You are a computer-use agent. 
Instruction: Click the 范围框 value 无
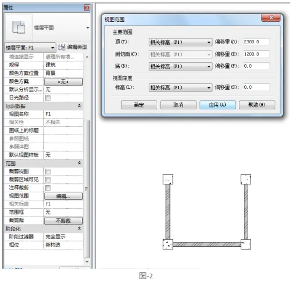coord(63,212)
